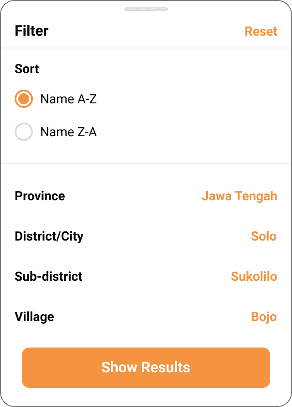Show Results with current filters

tap(146, 368)
